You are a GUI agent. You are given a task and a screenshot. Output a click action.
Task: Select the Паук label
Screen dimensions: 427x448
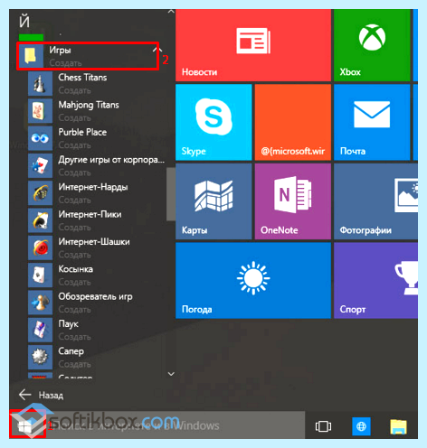click(x=69, y=324)
